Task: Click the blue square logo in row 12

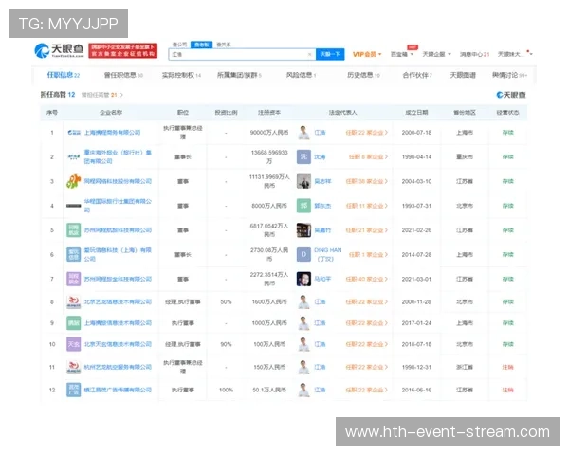Action: point(74,390)
